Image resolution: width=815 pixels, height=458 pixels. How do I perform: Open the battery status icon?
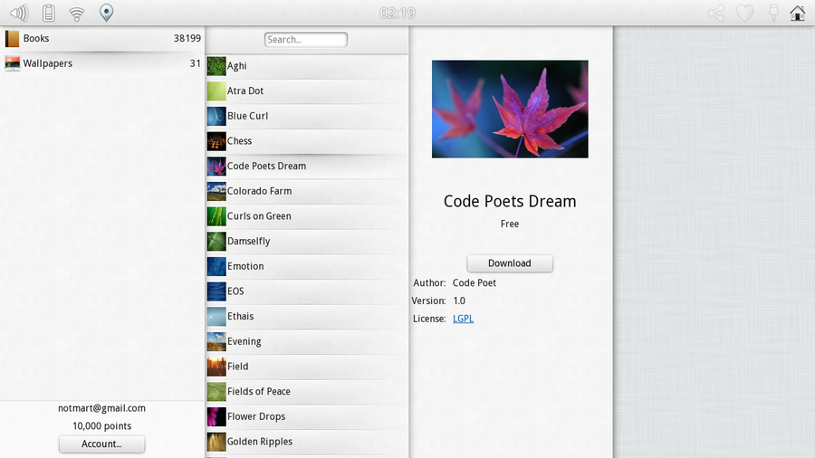click(x=48, y=13)
